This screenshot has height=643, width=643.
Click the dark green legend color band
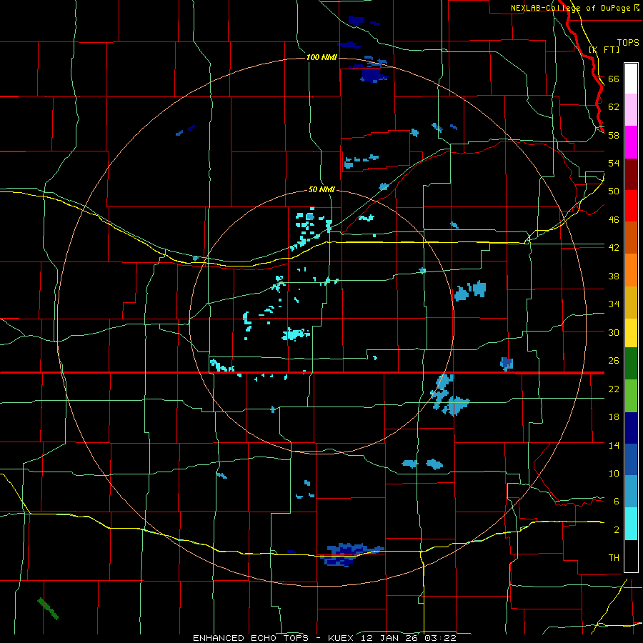[x=631, y=364]
